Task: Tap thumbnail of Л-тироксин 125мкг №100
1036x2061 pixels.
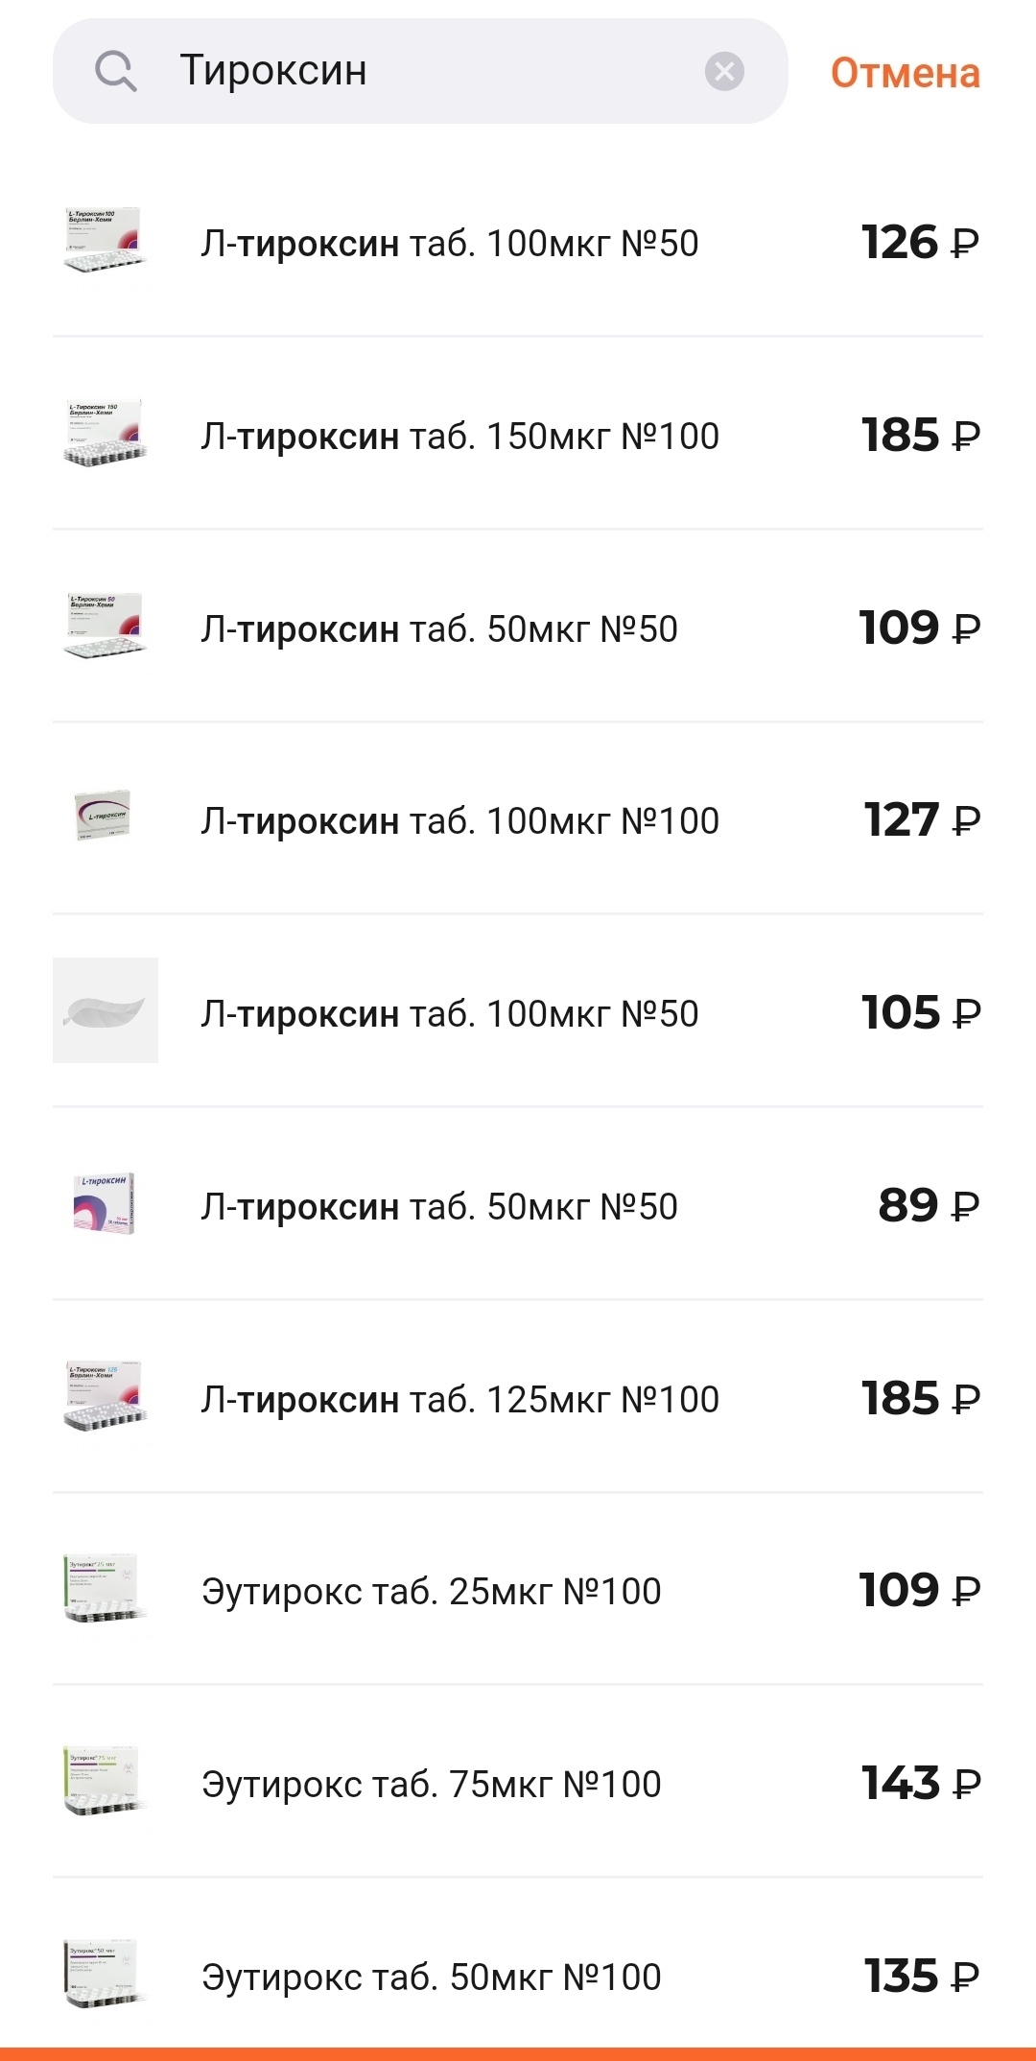Action: click(106, 1396)
